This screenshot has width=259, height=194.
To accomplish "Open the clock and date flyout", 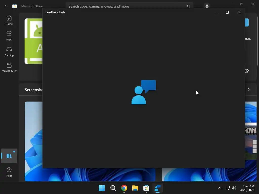I will 247,188.
